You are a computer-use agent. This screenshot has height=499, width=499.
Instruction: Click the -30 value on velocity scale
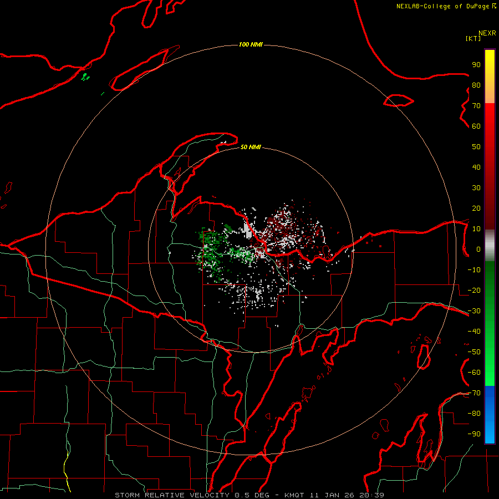point(474,311)
